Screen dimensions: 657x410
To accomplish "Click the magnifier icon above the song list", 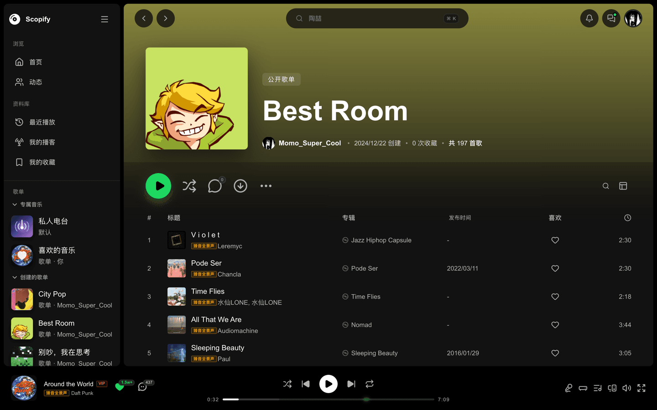I will click(x=606, y=186).
